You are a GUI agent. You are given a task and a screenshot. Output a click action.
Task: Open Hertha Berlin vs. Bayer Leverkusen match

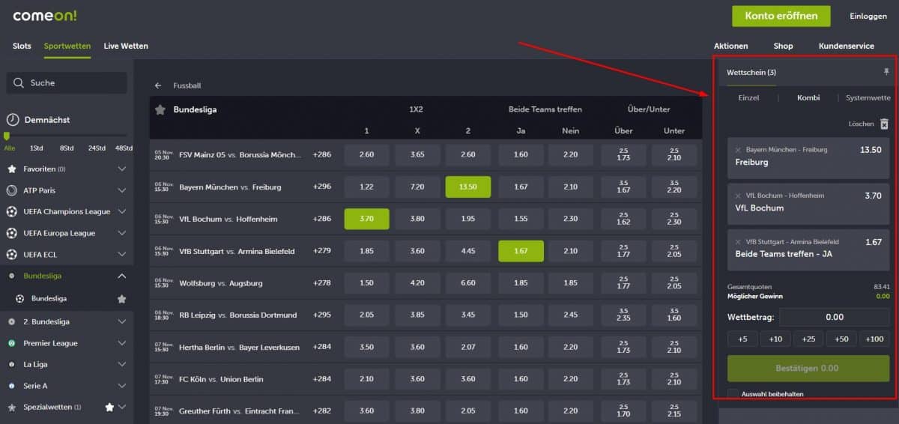pos(239,347)
